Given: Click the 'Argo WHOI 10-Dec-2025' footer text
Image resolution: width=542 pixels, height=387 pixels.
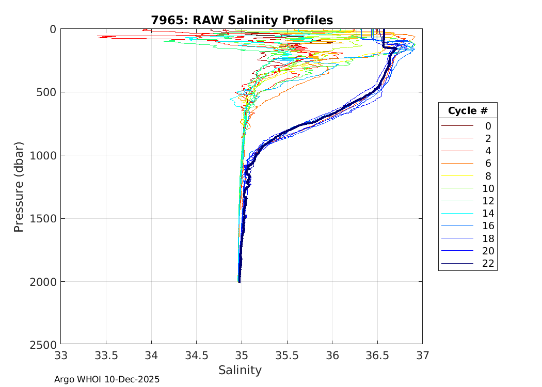Looking at the screenshot, I should [107, 379].
